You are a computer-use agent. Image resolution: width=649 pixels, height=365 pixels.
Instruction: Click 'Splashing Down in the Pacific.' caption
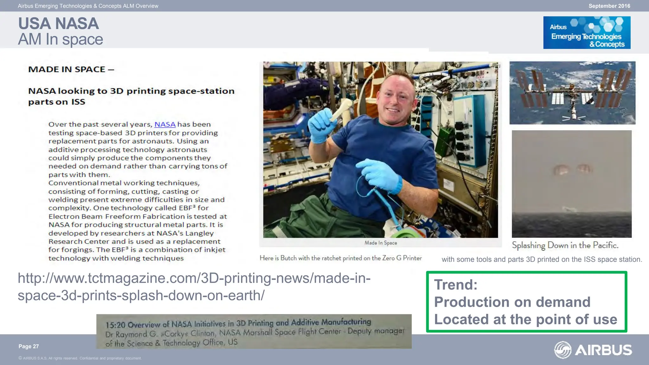click(x=565, y=245)
